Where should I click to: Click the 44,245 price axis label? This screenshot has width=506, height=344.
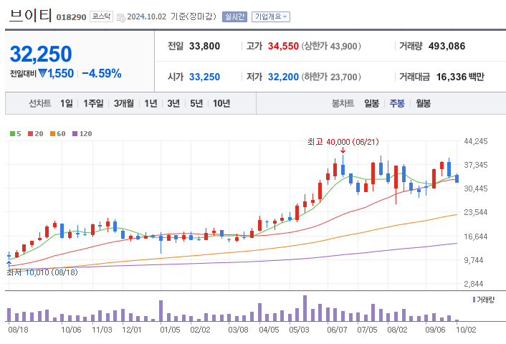click(x=476, y=141)
